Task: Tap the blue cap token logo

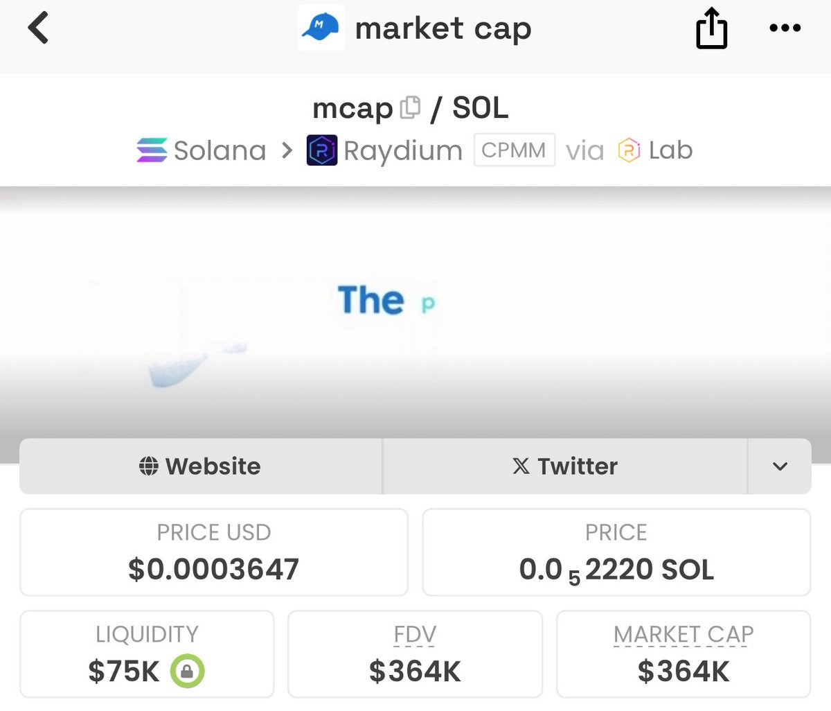Action: pos(321,28)
